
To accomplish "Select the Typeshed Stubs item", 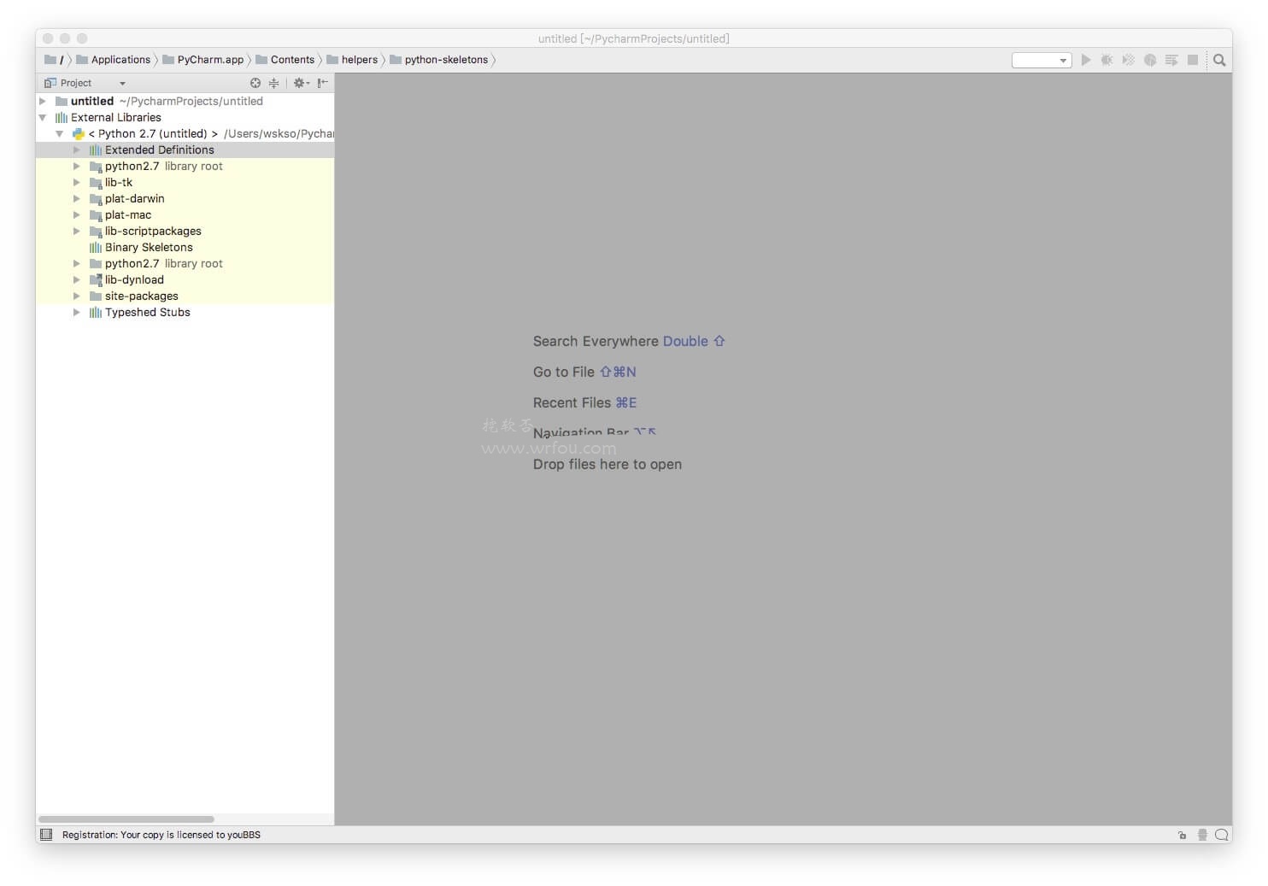I will click(185, 312).
